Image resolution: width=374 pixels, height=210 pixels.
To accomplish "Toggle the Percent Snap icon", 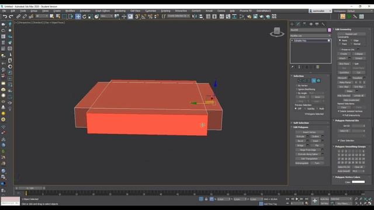I will click(150, 16).
